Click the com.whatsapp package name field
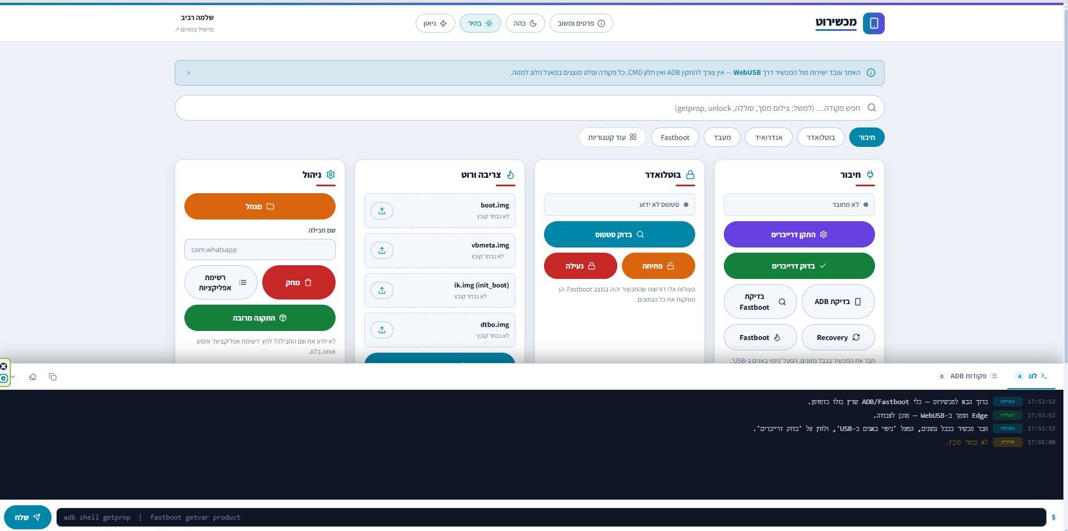Screen dimensions: 1068x531 pyautogui.click(x=260, y=250)
